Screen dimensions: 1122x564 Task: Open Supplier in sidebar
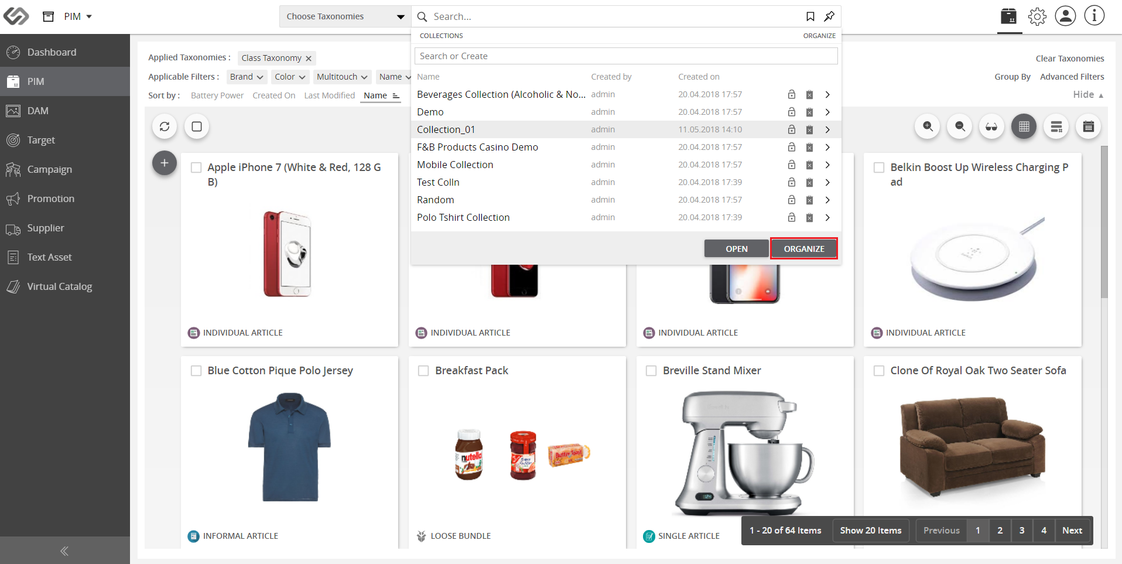pyautogui.click(x=65, y=228)
